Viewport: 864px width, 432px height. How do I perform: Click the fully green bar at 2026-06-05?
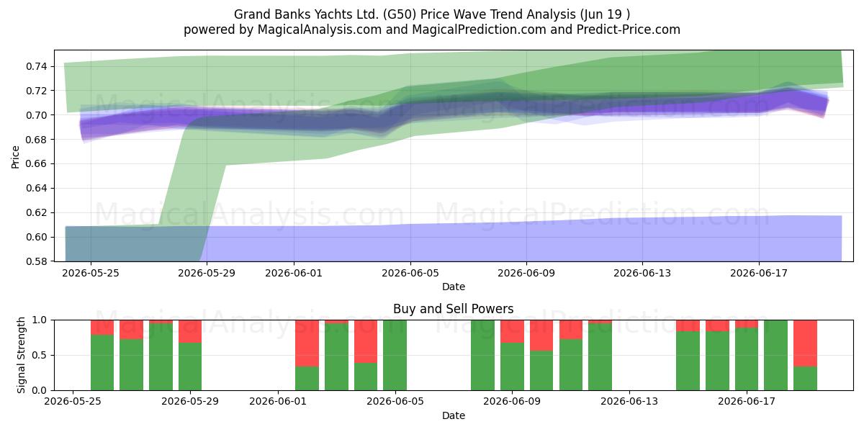pos(395,355)
